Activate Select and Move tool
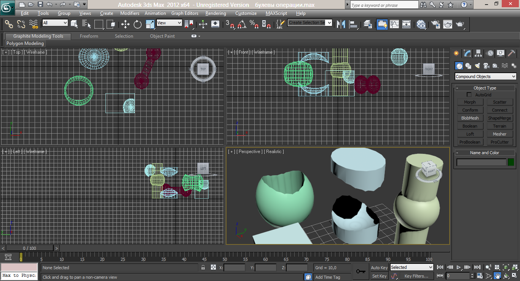 tap(125, 24)
